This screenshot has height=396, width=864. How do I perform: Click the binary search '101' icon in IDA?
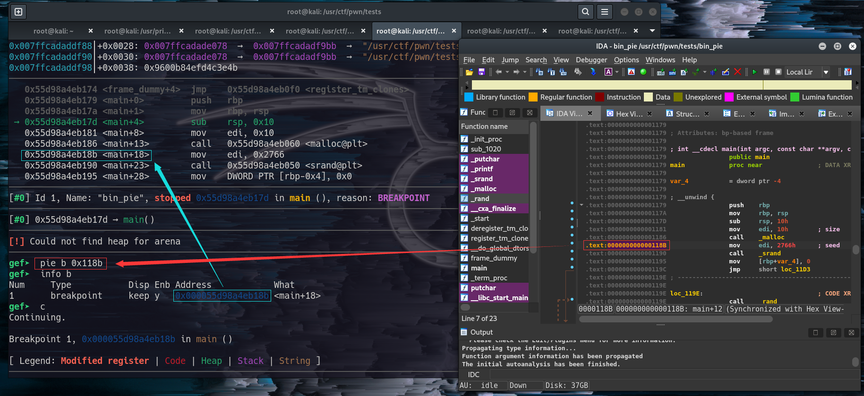tap(563, 72)
